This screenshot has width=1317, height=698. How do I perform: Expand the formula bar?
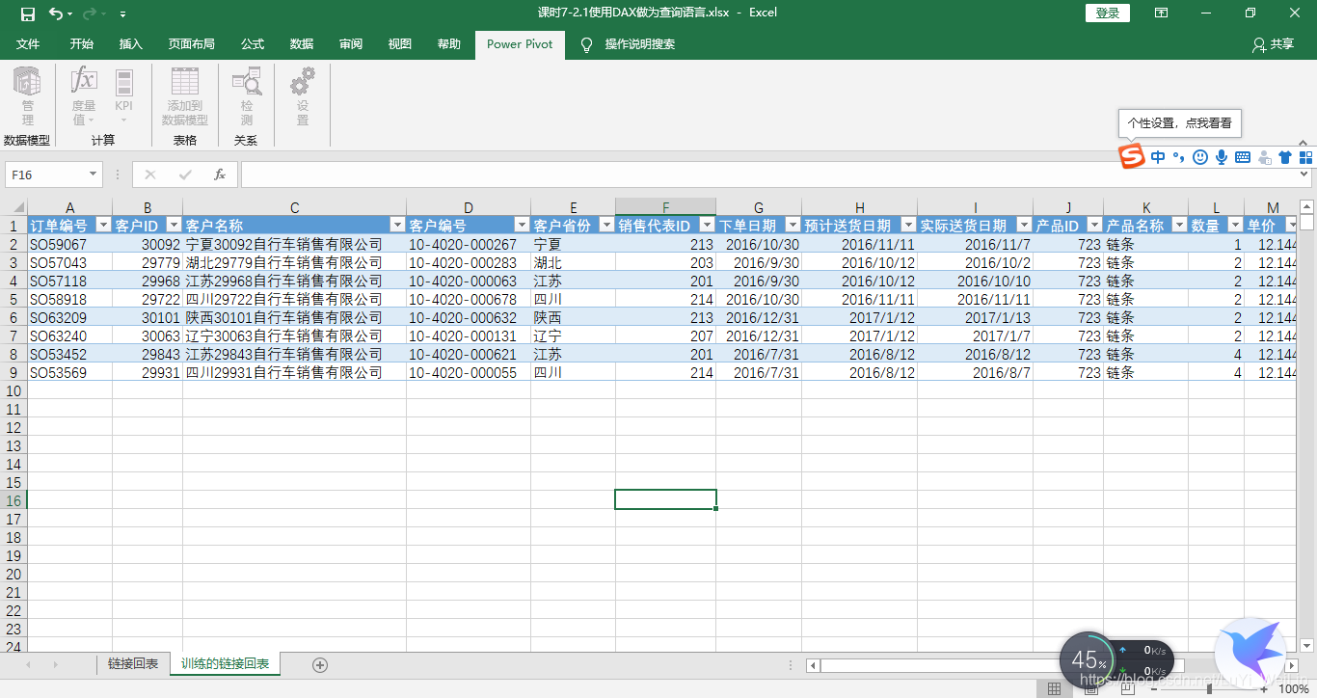pos(1305,174)
